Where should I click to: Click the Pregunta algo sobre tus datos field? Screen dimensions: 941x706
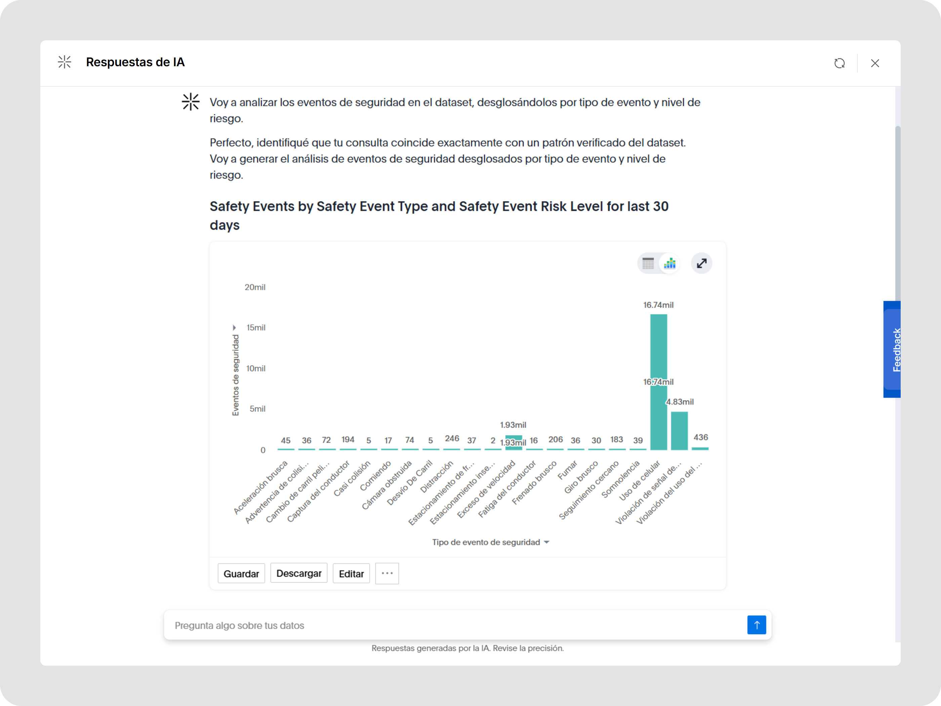pyautogui.click(x=455, y=625)
